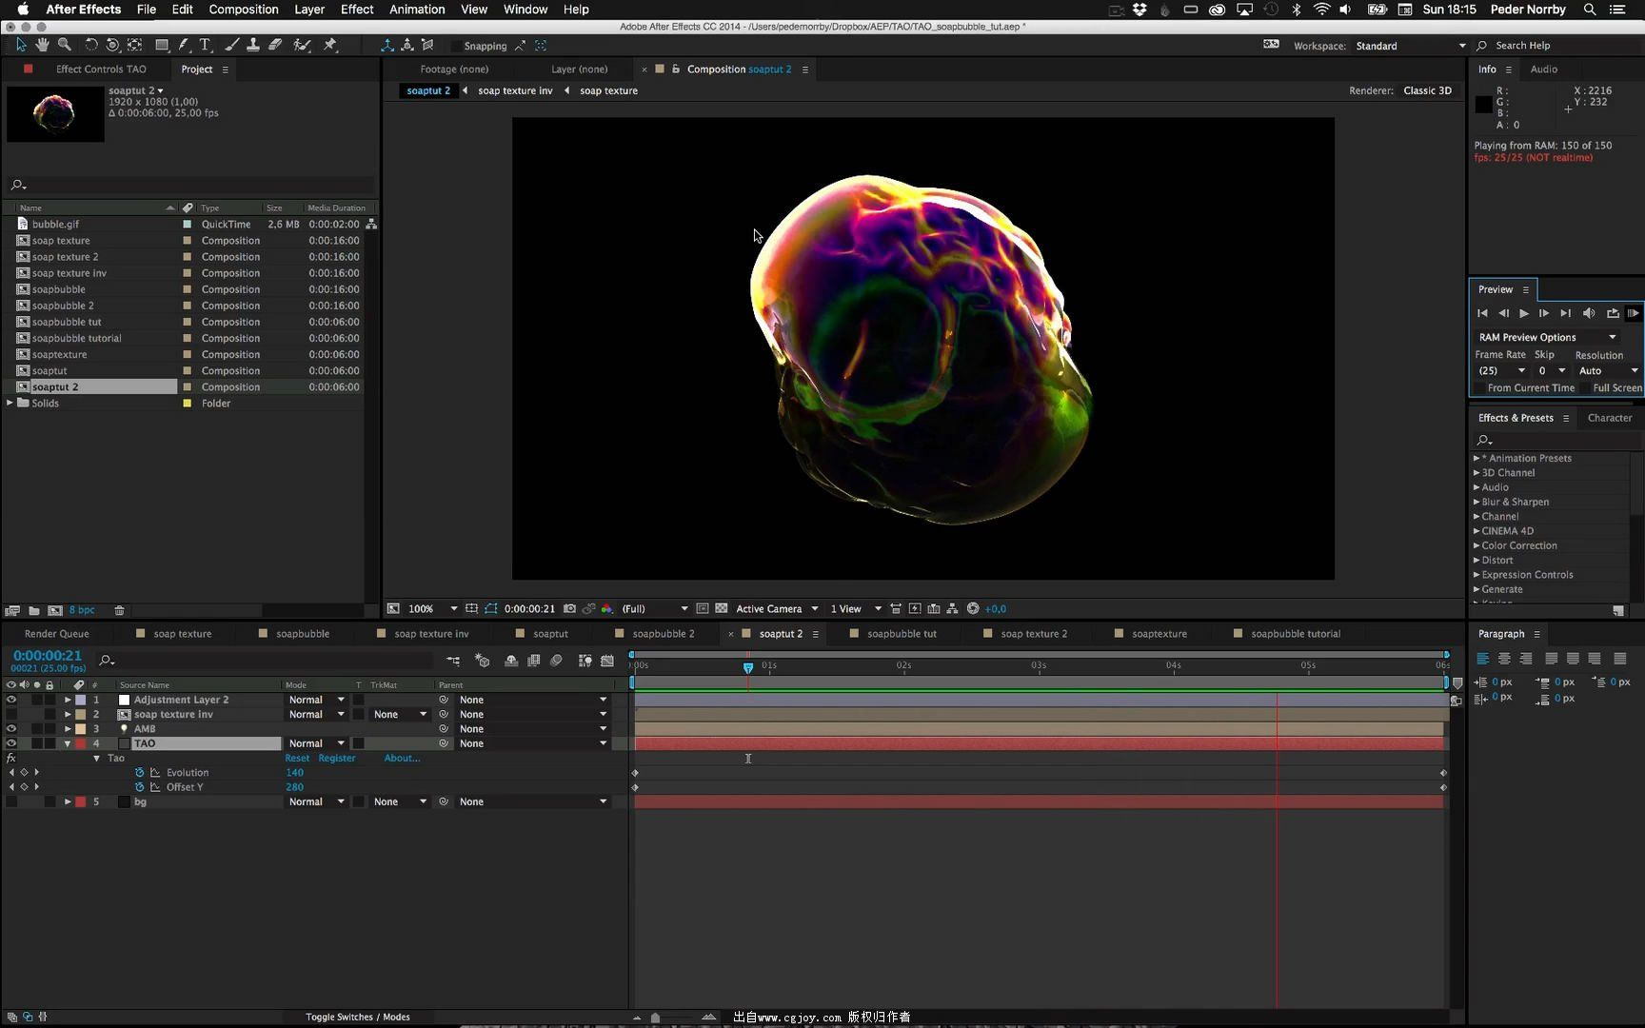Image resolution: width=1645 pixels, height=1028 pixels.
Task: Select the Hand tool
Action: click(x=42, y=45)
